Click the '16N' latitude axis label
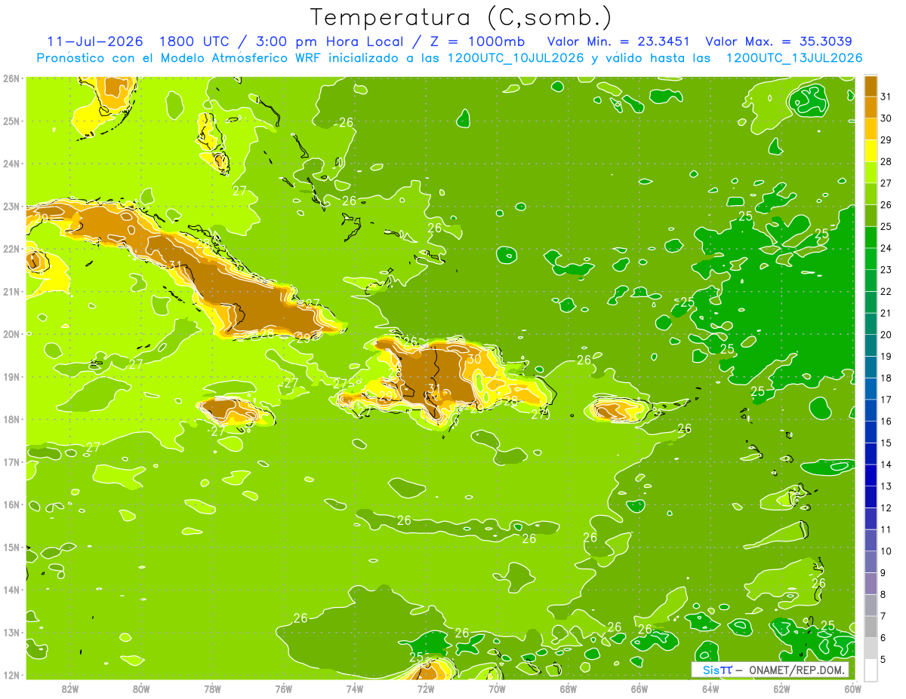The height and width of the screenshot is (699, 906). [11, 504]
